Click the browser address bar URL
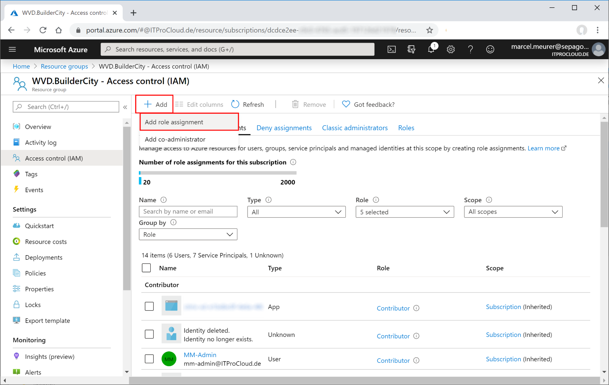The height and width of the screenshot is (385, 609). coord(250,30)
